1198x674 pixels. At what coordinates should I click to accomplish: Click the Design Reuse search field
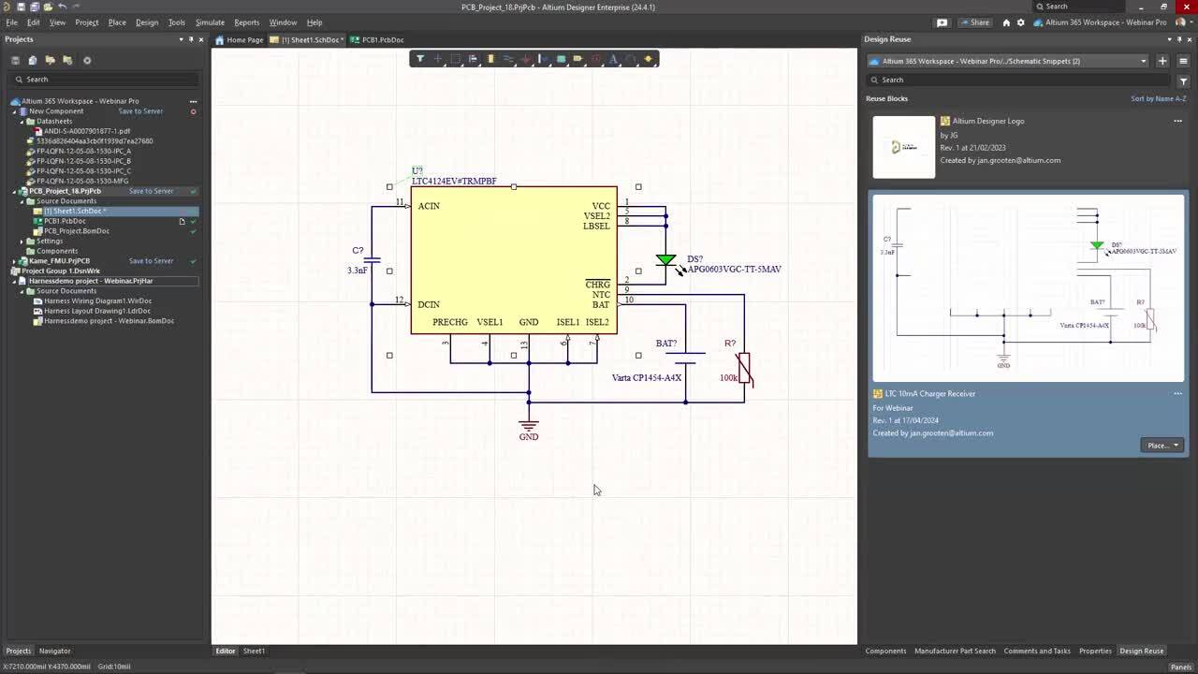(1019, 81)
